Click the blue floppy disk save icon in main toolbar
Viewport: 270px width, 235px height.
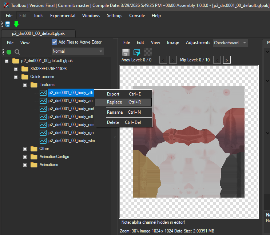click(x=8, y=24)
